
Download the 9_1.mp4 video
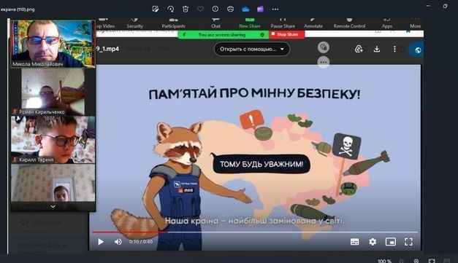[x=377, y=49]
